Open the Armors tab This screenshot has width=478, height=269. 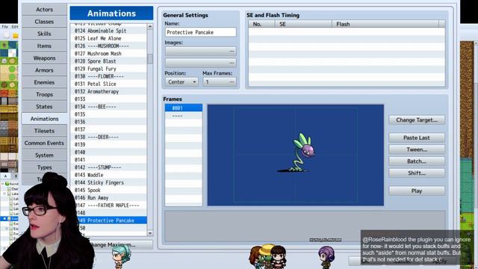[44, 70]
